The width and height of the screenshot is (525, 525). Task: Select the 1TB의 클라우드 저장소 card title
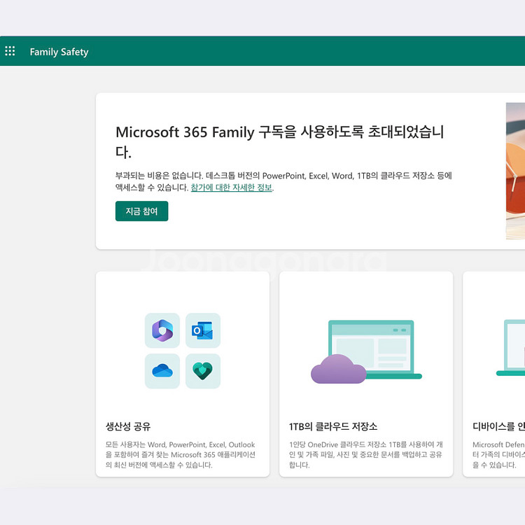(x=333, y=426)
